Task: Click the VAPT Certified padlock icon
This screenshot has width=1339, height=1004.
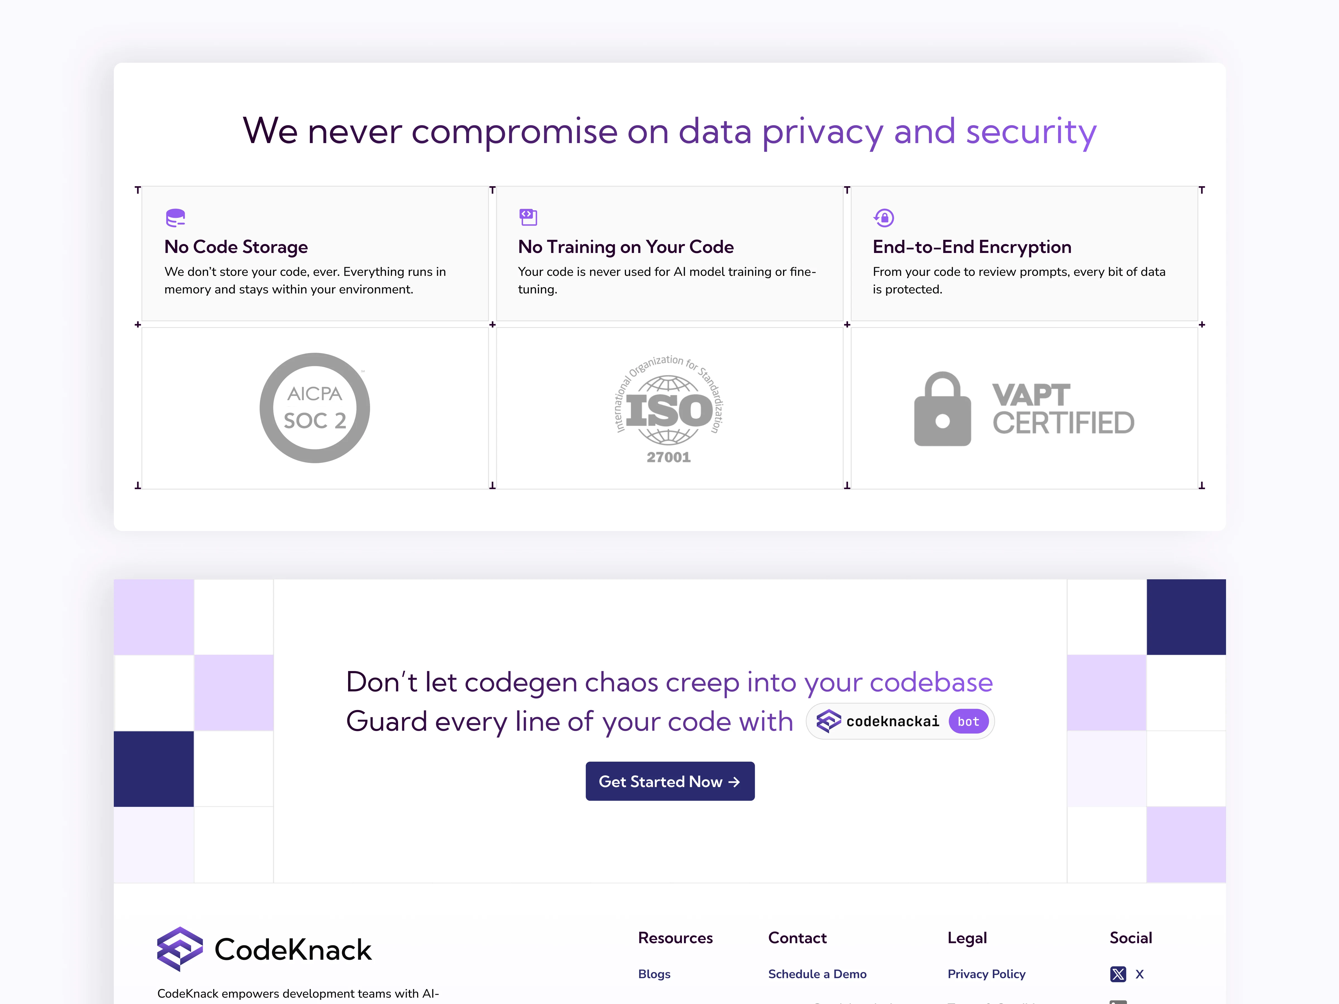Action: coord(942,409)
